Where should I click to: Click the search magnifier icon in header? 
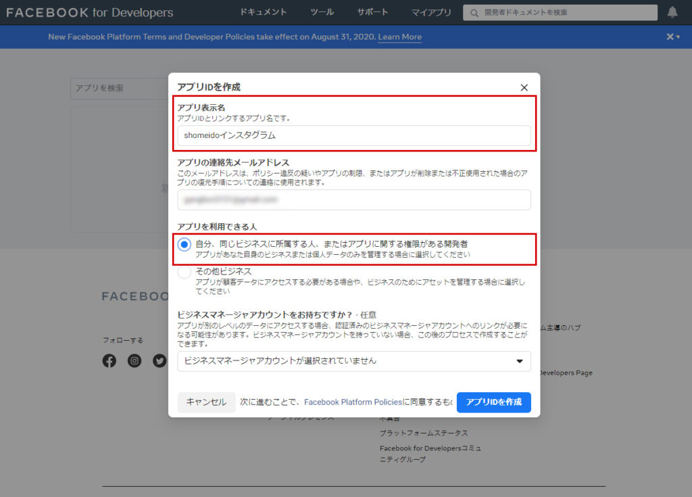(474, 13)
